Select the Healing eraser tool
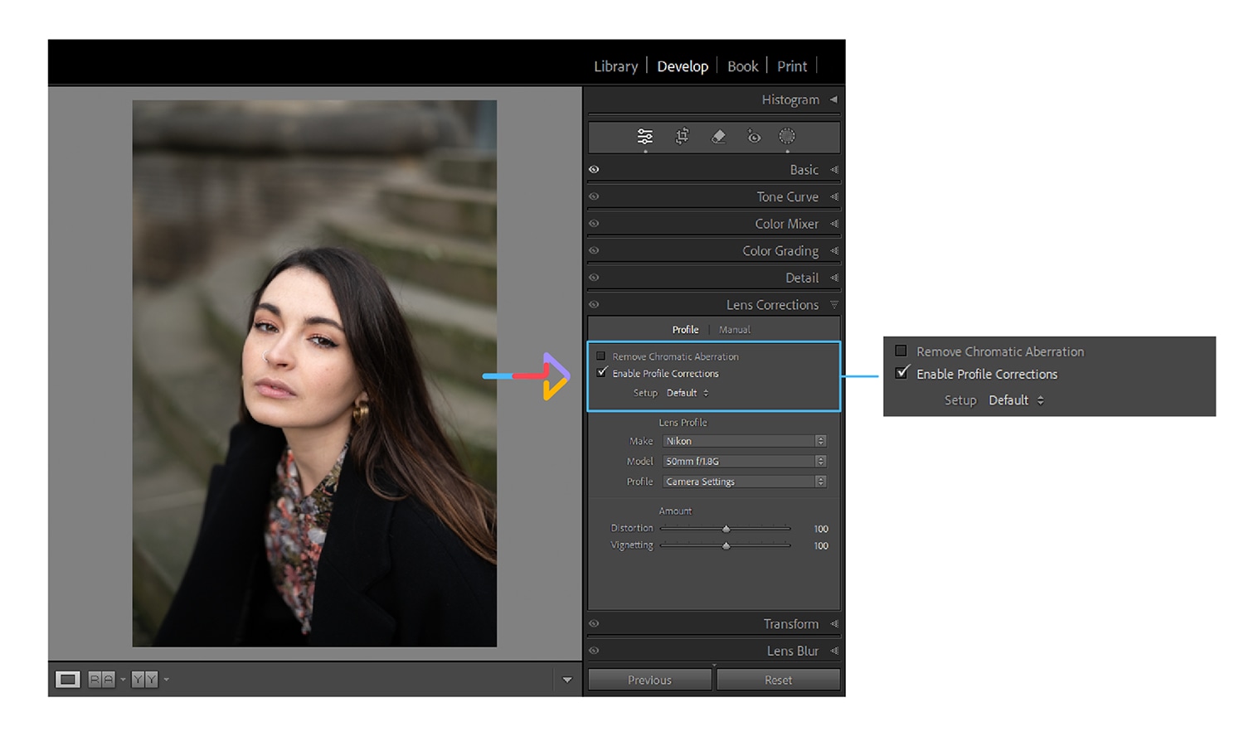1244x736 pixels. click(x=718, y=136)
